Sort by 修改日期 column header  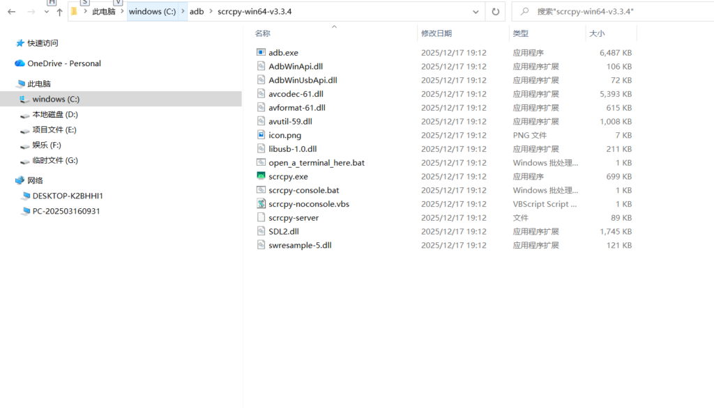[x=436, y=33]
